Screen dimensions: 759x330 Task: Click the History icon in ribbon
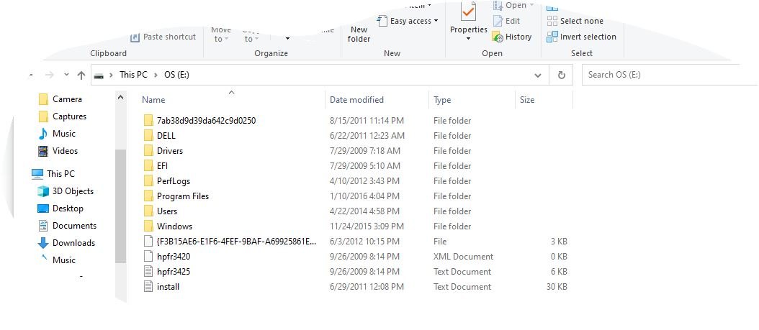pyautogui.click(x=498, y=37)
